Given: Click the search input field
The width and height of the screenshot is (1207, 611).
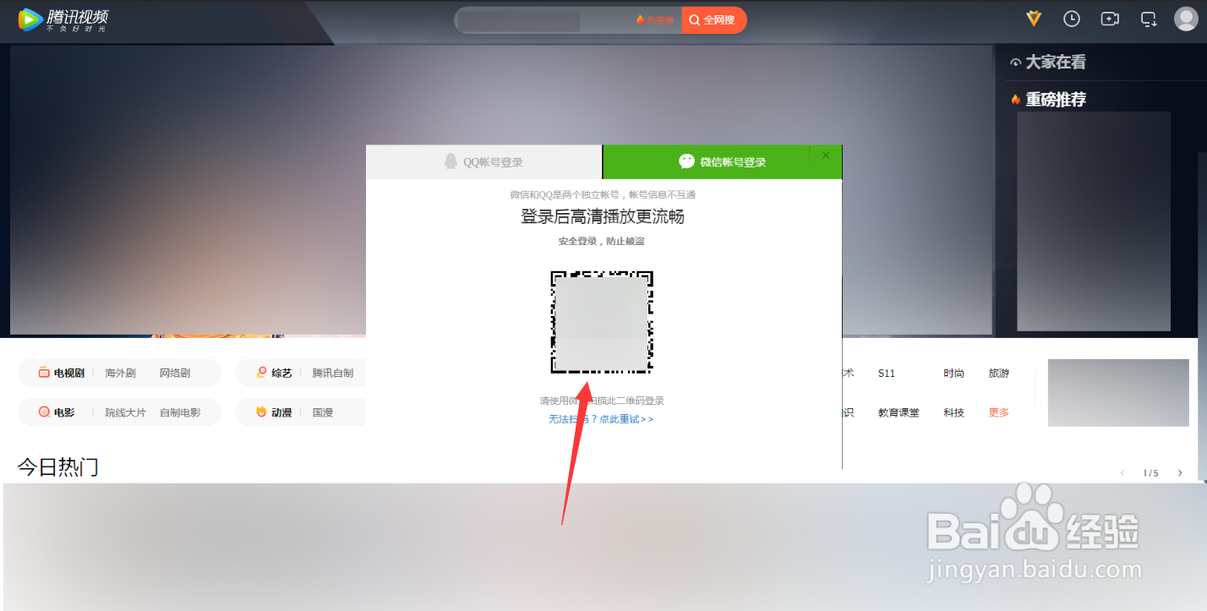Looking at the screenshot, I should [x=545, y=20].
